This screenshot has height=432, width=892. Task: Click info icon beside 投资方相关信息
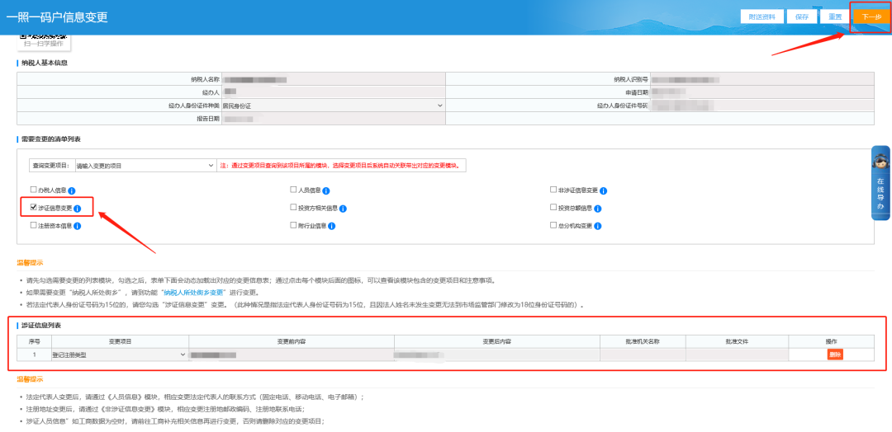[343, 209]
